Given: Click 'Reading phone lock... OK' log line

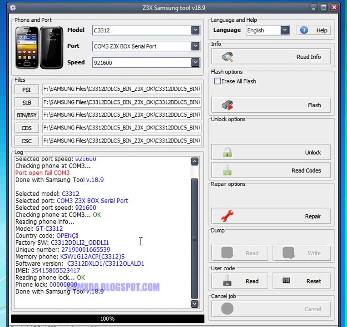Looking at the screenshot, I should click(x=50, y=277).
